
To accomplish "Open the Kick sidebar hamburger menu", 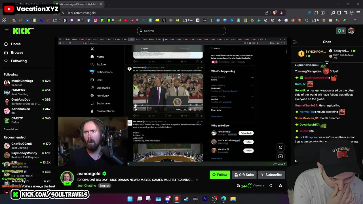I will (7, 31).
